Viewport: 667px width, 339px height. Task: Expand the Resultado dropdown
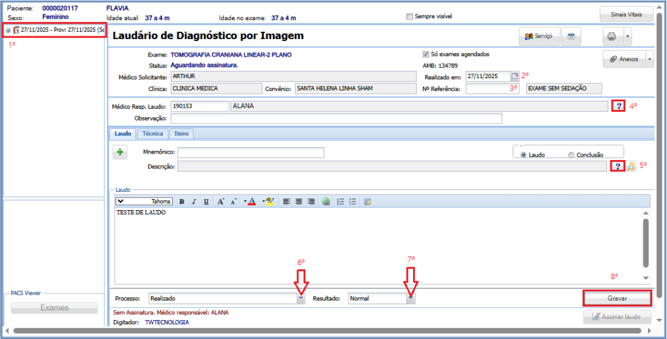tap(410, 298)
